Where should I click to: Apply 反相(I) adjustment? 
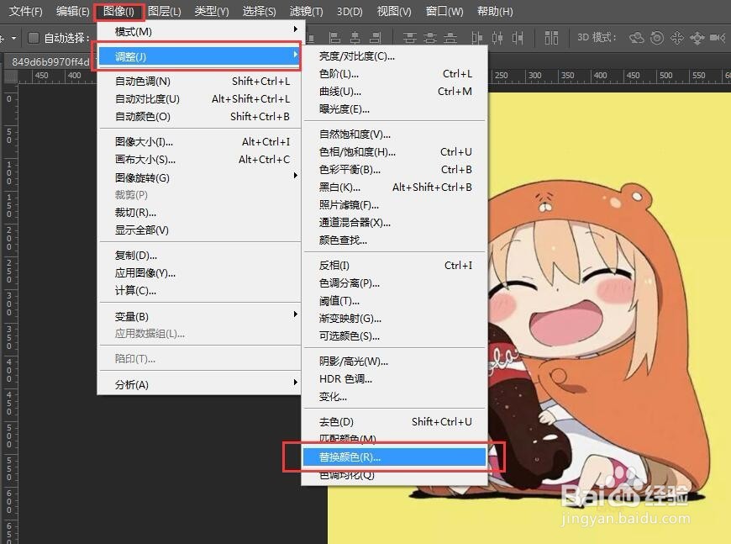point(394,266)
